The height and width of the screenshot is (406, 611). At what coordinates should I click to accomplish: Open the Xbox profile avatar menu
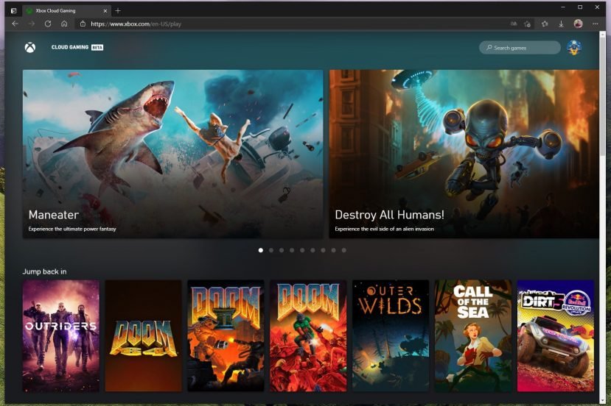point(574,48)
